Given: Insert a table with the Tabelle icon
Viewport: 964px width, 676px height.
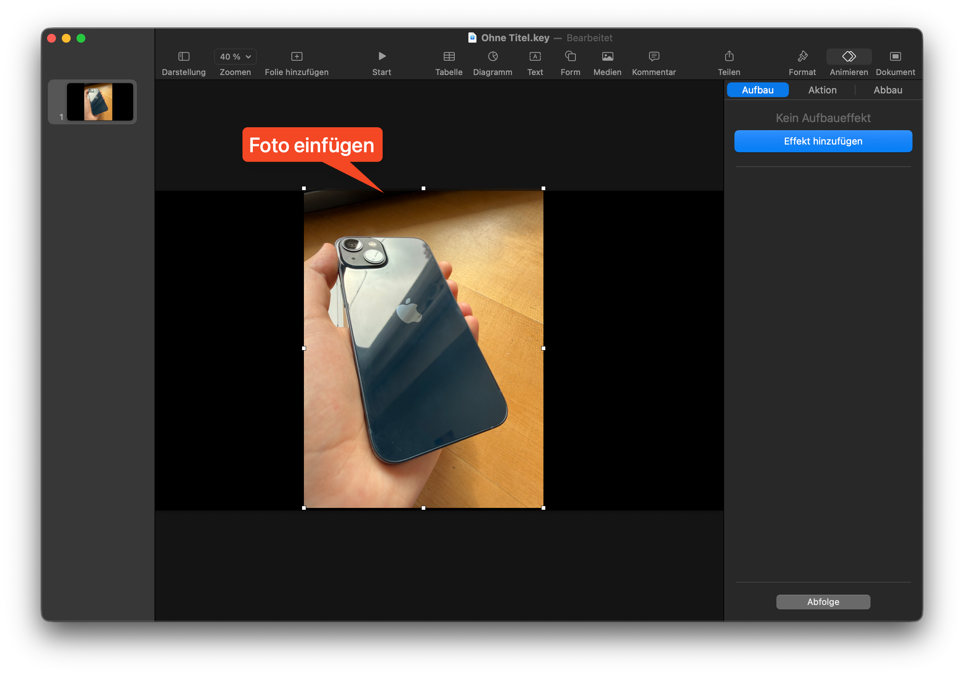Looking at the screenshot, I should pyautogui.click(x=449, y=56).
